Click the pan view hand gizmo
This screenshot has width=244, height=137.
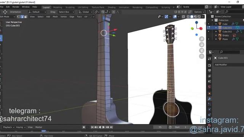(202, 45)
